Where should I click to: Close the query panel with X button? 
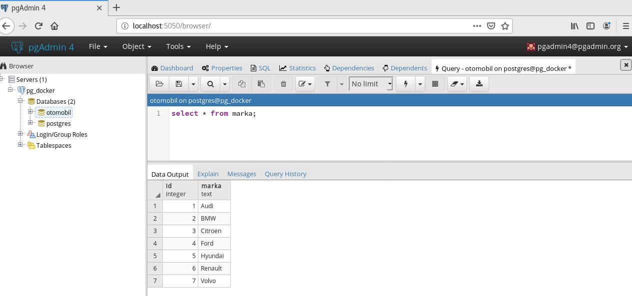pos(626,65)
